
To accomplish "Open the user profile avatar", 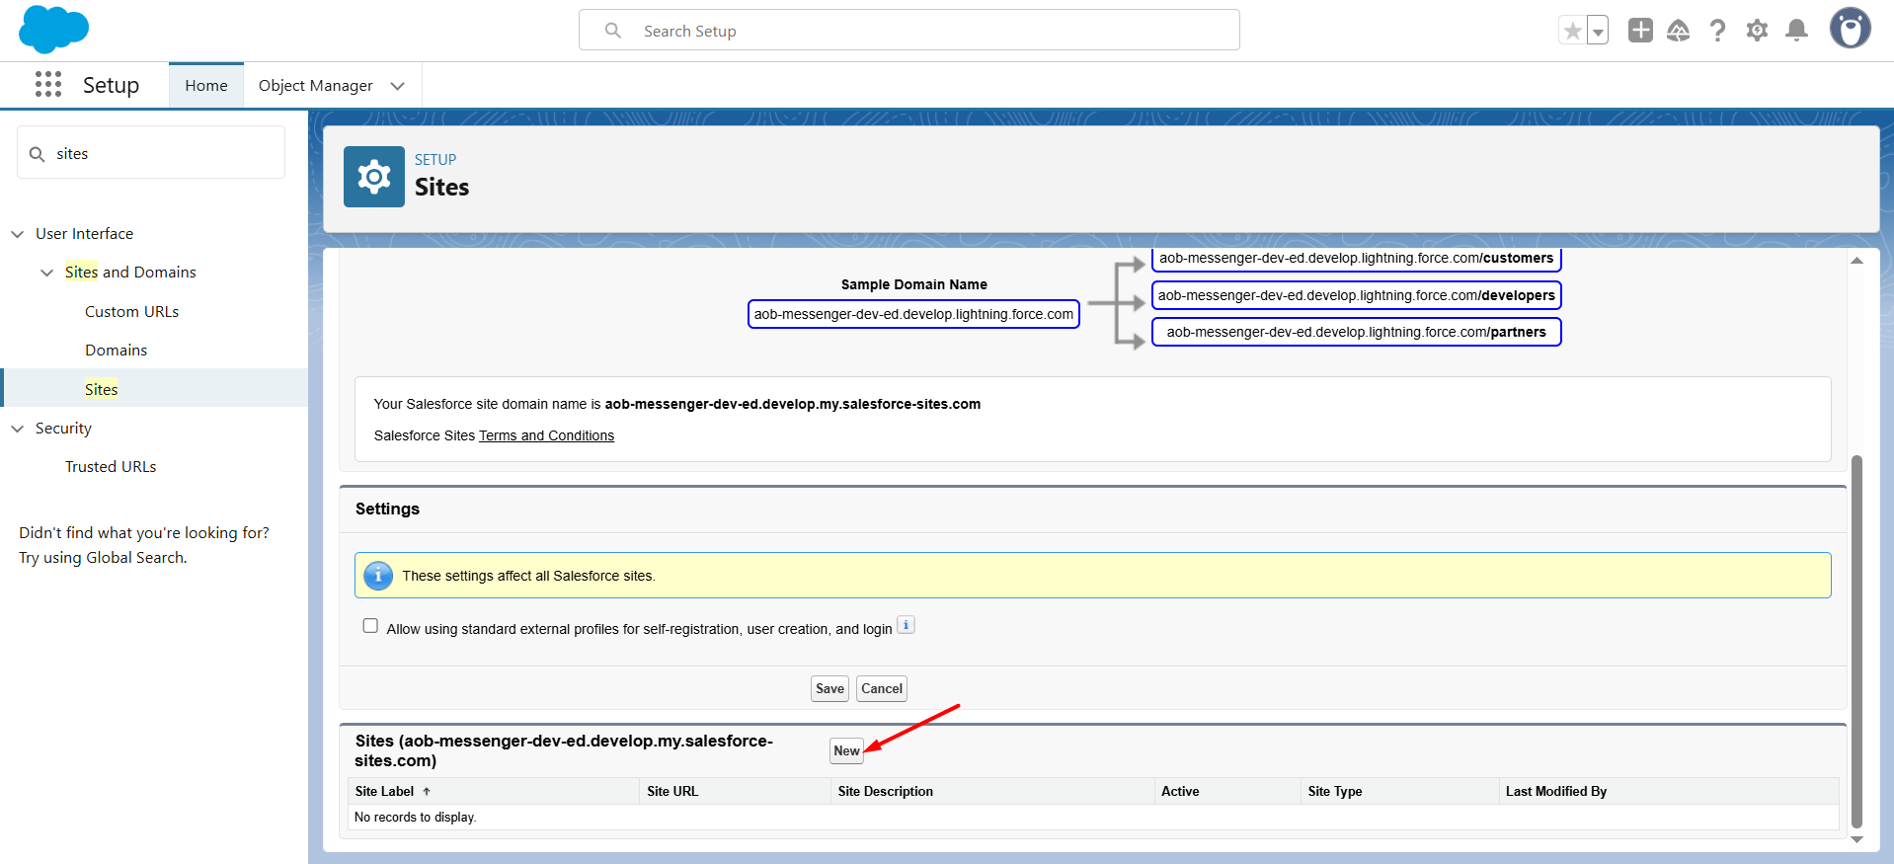I will coord(1851,29).
